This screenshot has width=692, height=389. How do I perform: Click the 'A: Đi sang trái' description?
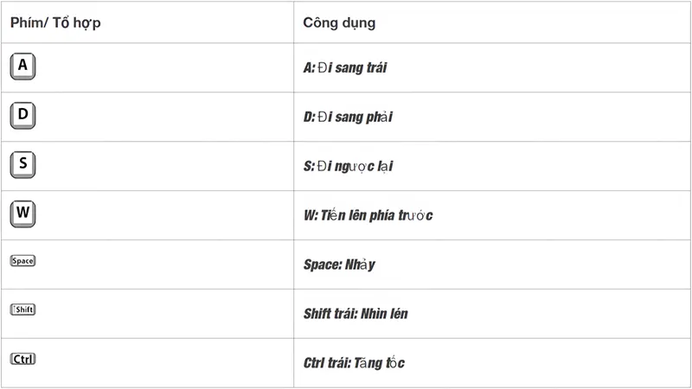pyautogui.click(x=344, y=67)
